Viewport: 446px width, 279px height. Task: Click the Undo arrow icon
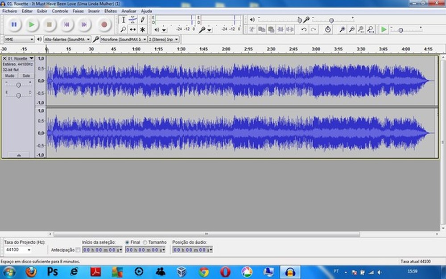tap(304, 29)
